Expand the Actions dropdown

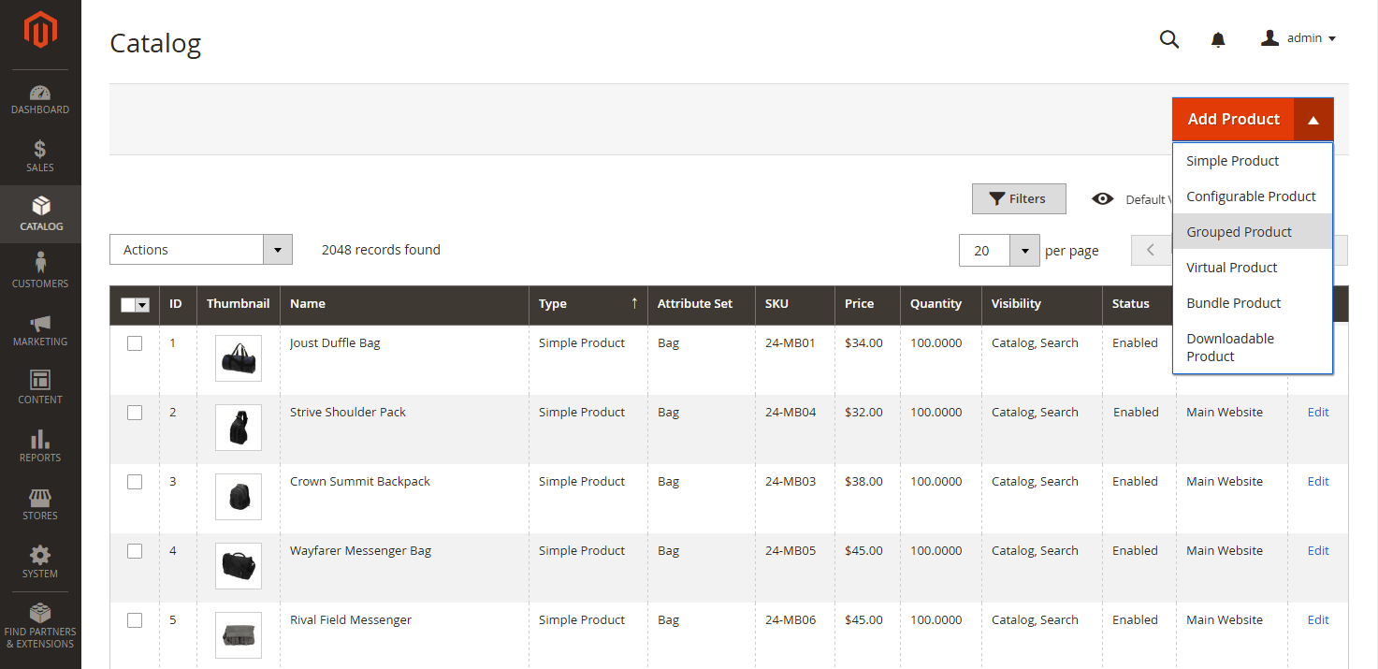277,249
